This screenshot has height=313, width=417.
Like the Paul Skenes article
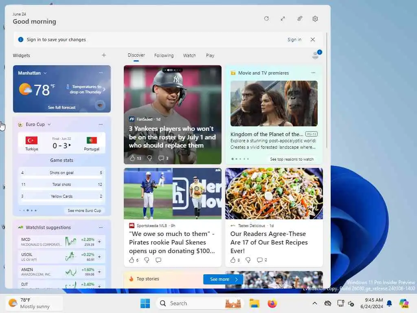132,260
